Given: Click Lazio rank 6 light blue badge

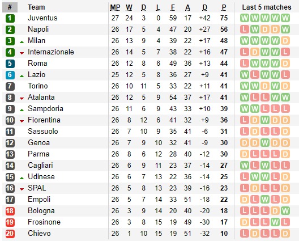Looking at the screenshot, I should tap(10, 75).
